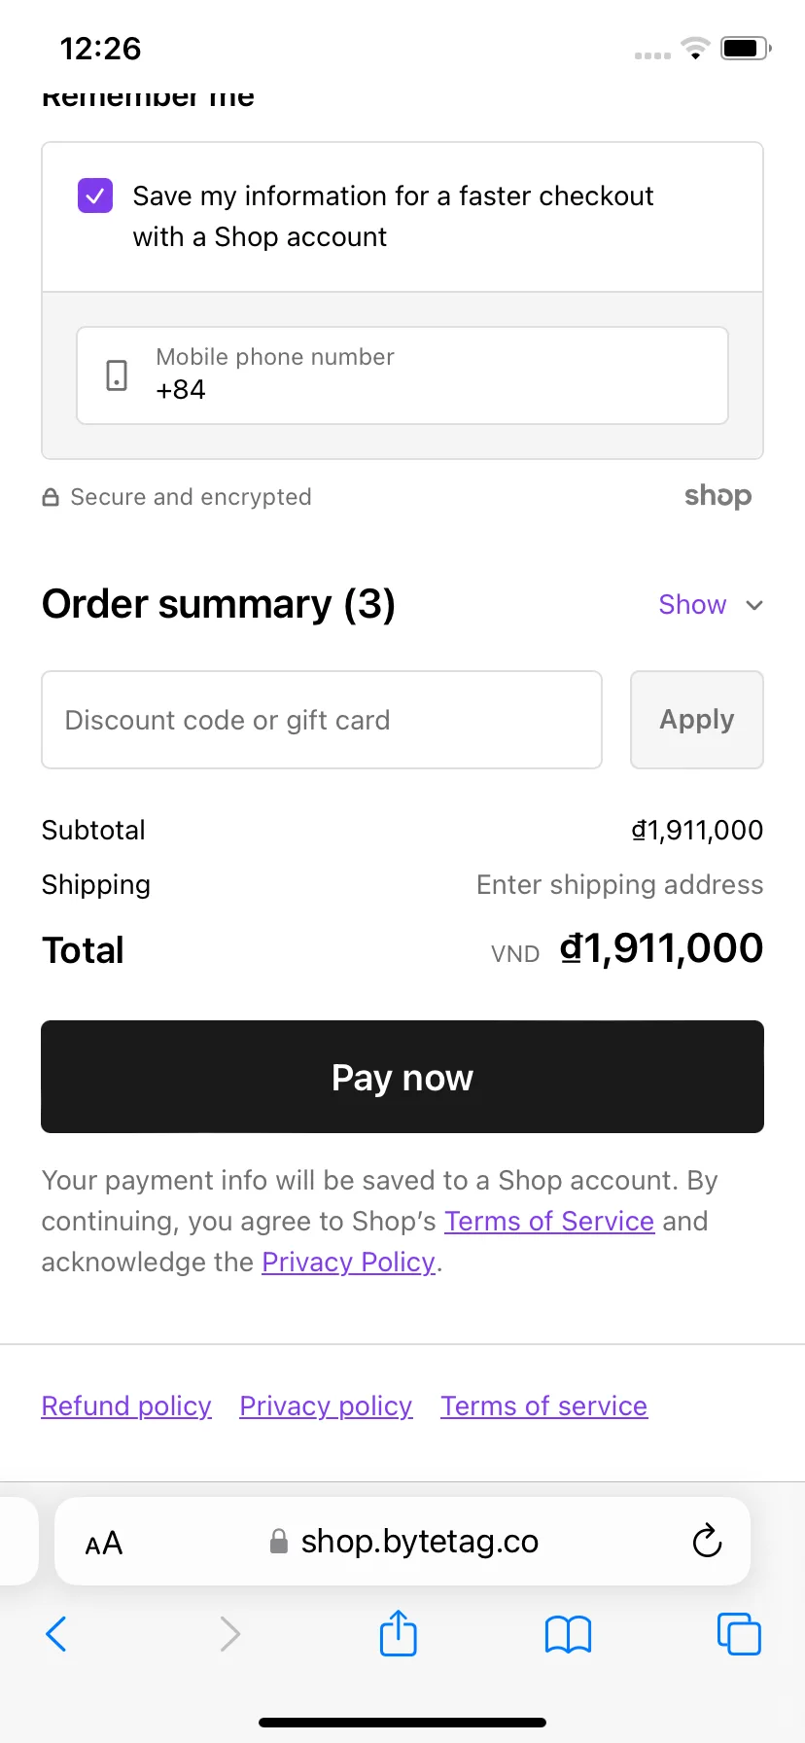Open the Privacy policy footer link

click(326, 1405)
